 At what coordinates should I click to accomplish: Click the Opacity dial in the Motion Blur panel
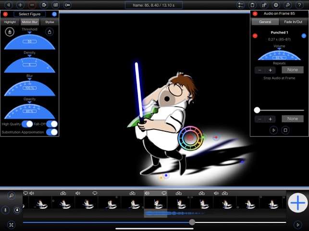pos(30,111)
